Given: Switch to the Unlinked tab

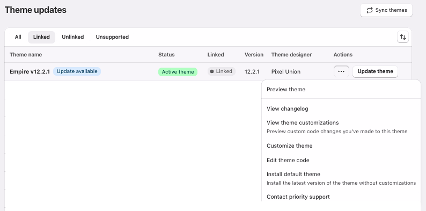Looking at the screenshot, I should pyautogui.click(x=73, y=37).
